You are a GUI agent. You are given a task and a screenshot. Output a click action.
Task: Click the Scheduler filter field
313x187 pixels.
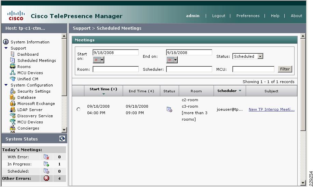coord(189,69)
